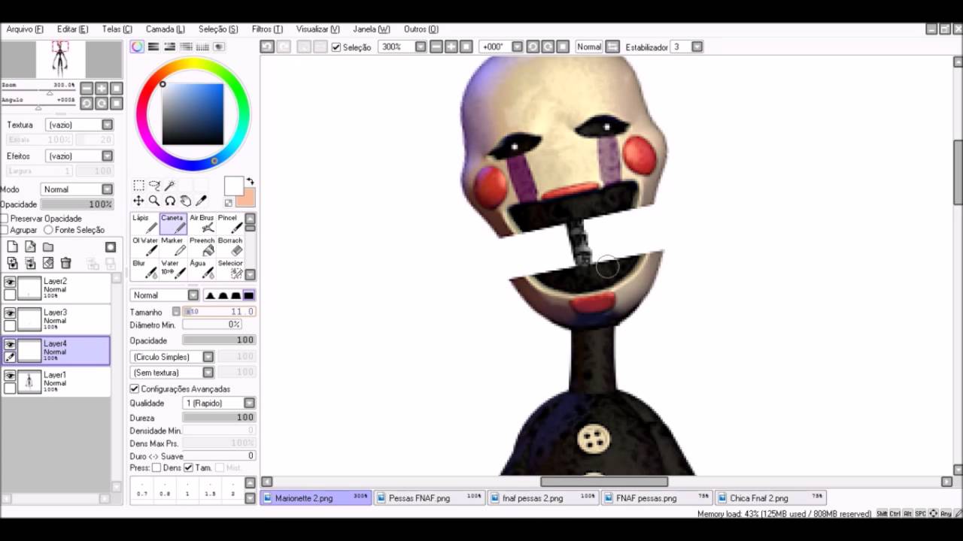Select the rectangular selection tool
The height and width of the screenshot is (541, 963).
pyautogui.click(x=138, y=185)
